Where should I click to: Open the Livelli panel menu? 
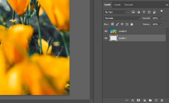coord(167,5)
